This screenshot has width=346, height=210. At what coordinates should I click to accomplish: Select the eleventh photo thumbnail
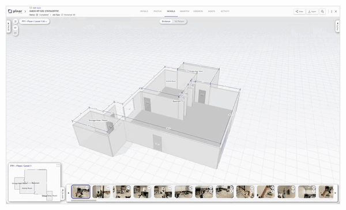coord(287,192)
